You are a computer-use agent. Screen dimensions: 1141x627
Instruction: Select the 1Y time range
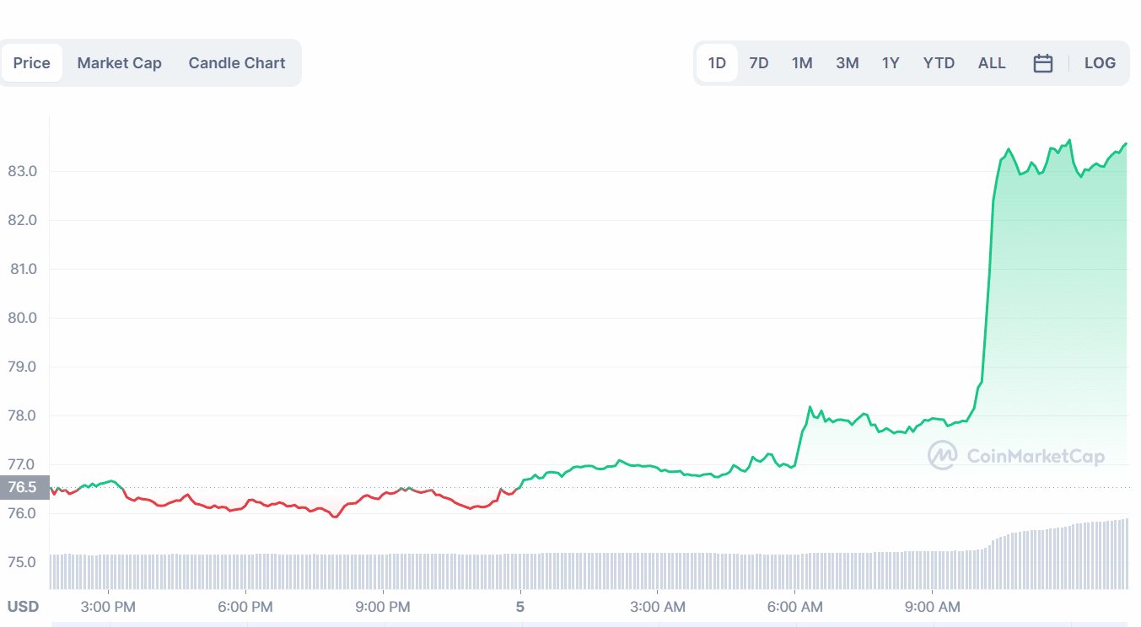(x=891, y=63)
